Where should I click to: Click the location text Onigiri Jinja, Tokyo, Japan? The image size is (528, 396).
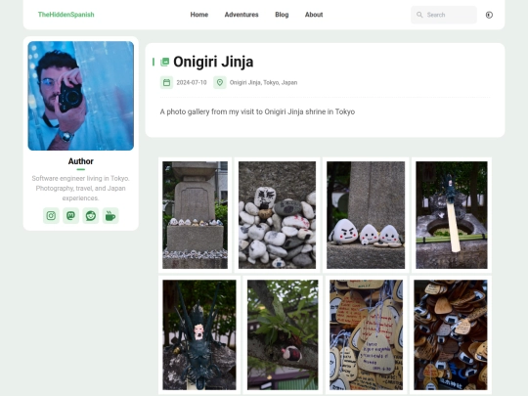click(x=263, y=82)
